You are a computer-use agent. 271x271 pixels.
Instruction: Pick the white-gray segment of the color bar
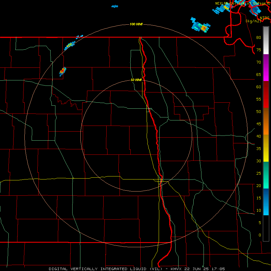[266, 40]
